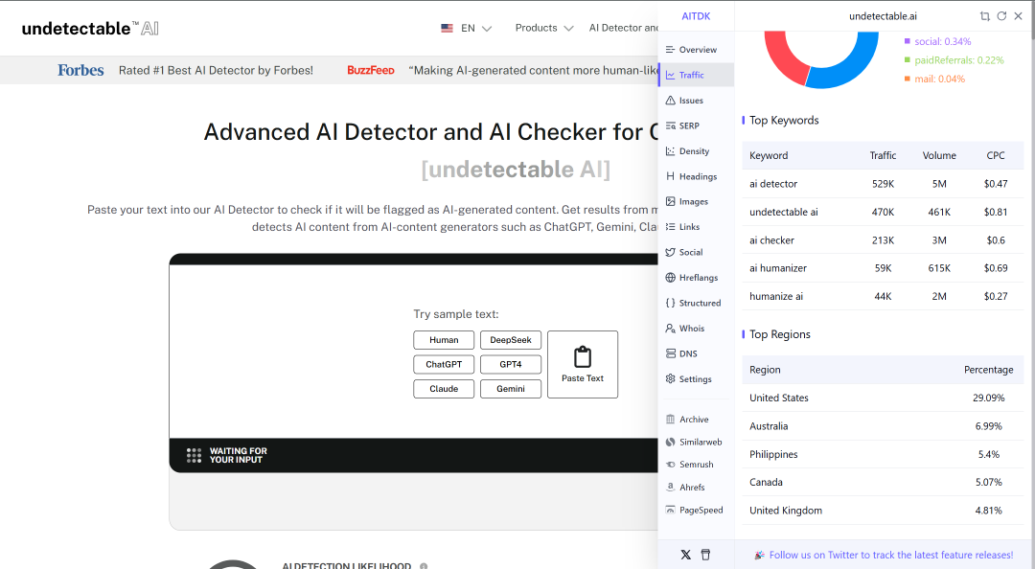Click the Links list icon
The height and width of the screenshot is (569, 1035).
point(671,227)
